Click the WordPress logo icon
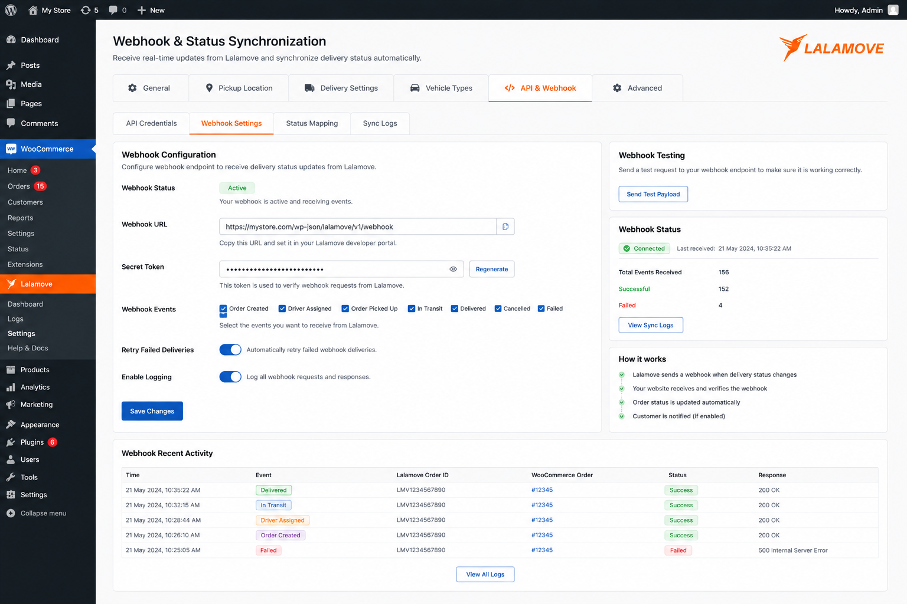907x604 pixels. pyautogui.click(x=11, y=10)
